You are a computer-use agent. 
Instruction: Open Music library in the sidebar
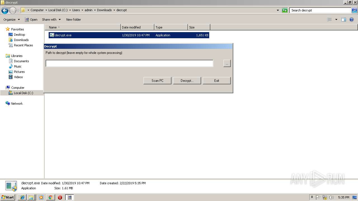point(18,66)
